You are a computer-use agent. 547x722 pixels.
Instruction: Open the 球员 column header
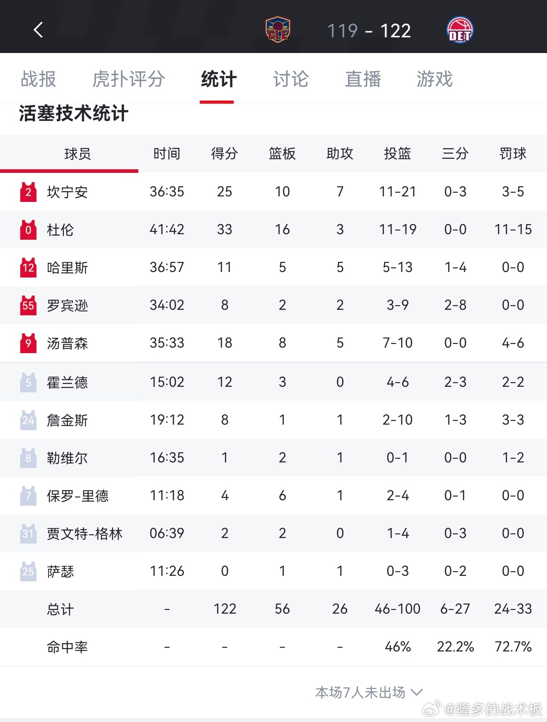77,154
